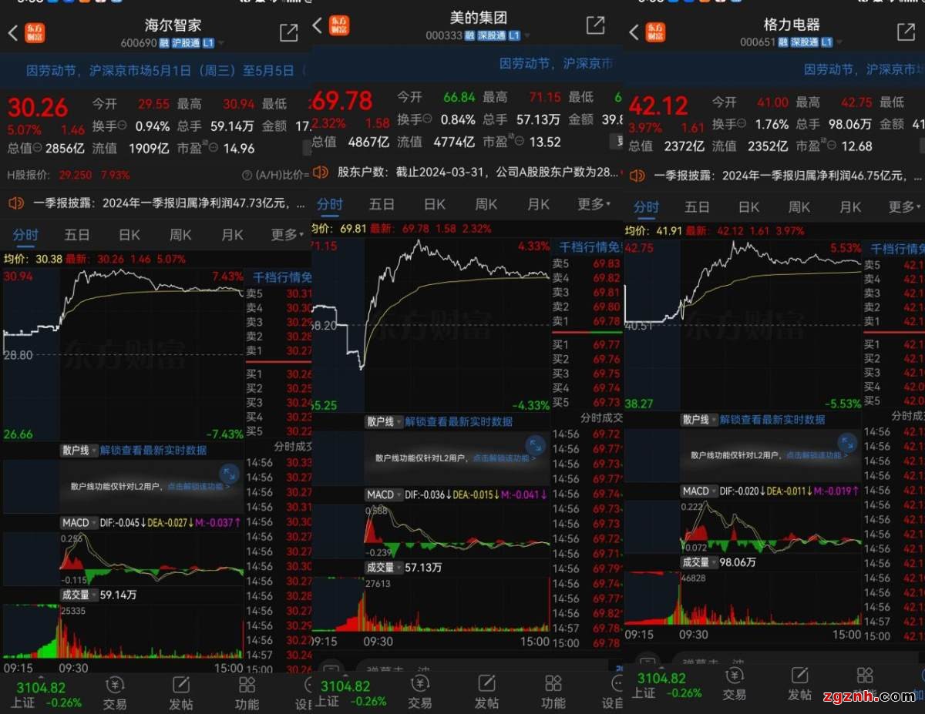The width and height of the screenshot is (925, 714).
Task: Open the 散户线 indicator dropdown in 美的集团
Action: tap(383, 421)
